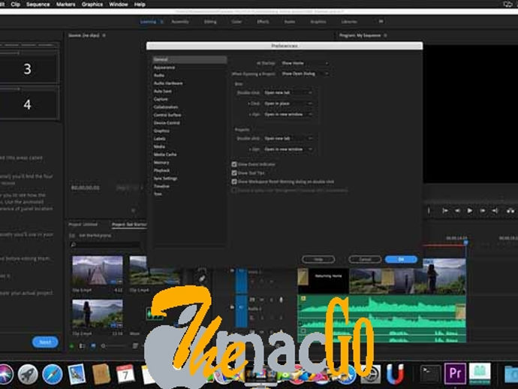This screenshot has width=518, height=389.
Task: Click the search magnifier in Project panel
Action: (x=74, y=245)
